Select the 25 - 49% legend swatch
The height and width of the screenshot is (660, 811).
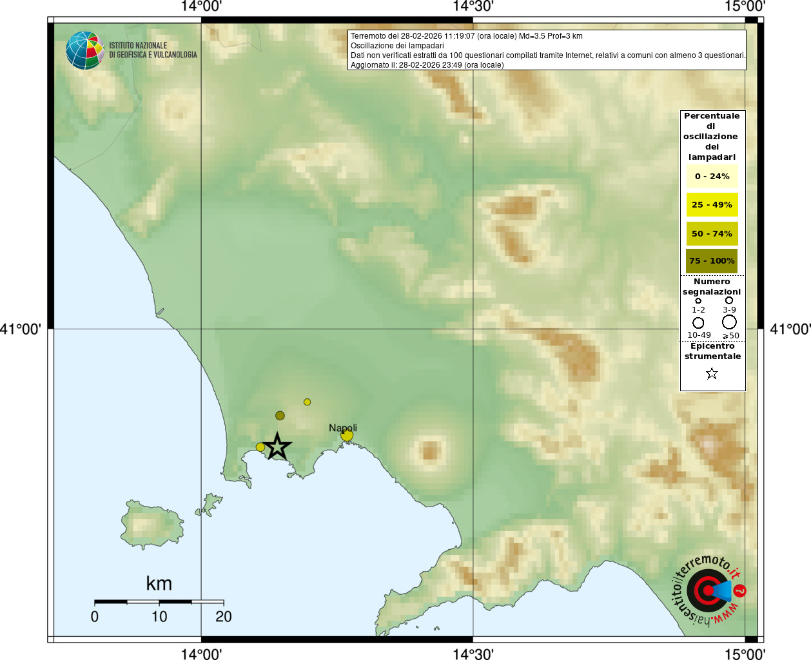712,205
